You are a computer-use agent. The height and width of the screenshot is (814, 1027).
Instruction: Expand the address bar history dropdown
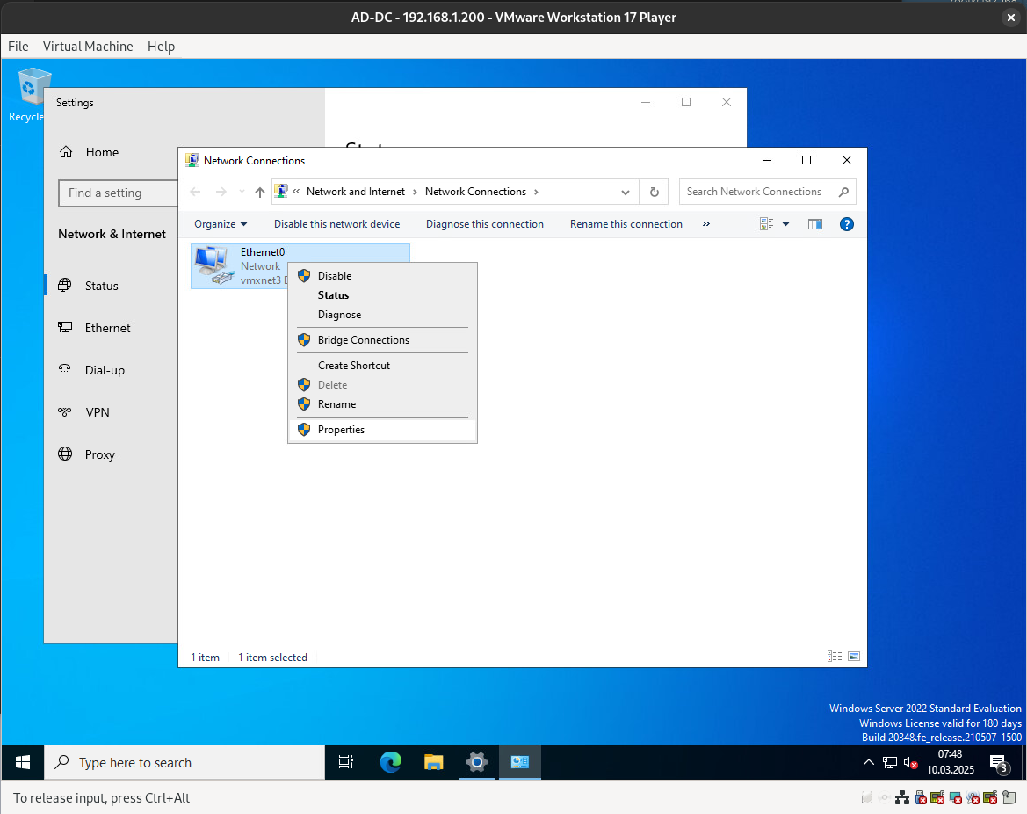click(x=626, y=192)
